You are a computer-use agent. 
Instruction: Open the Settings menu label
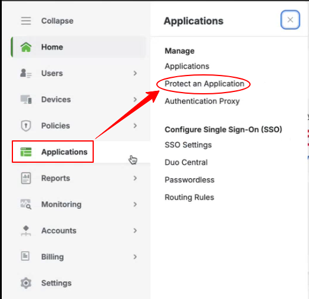[x=57, y=283]
